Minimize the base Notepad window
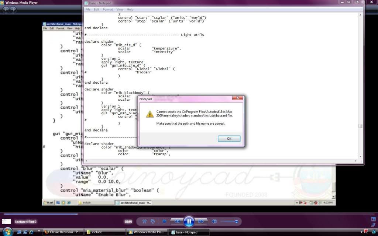This screenshot has height=236, width=378. (x=342, y=2)
